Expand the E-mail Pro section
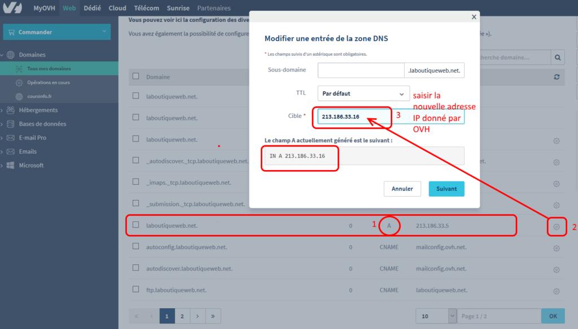The image size is (578, 329). coord(2,137)
